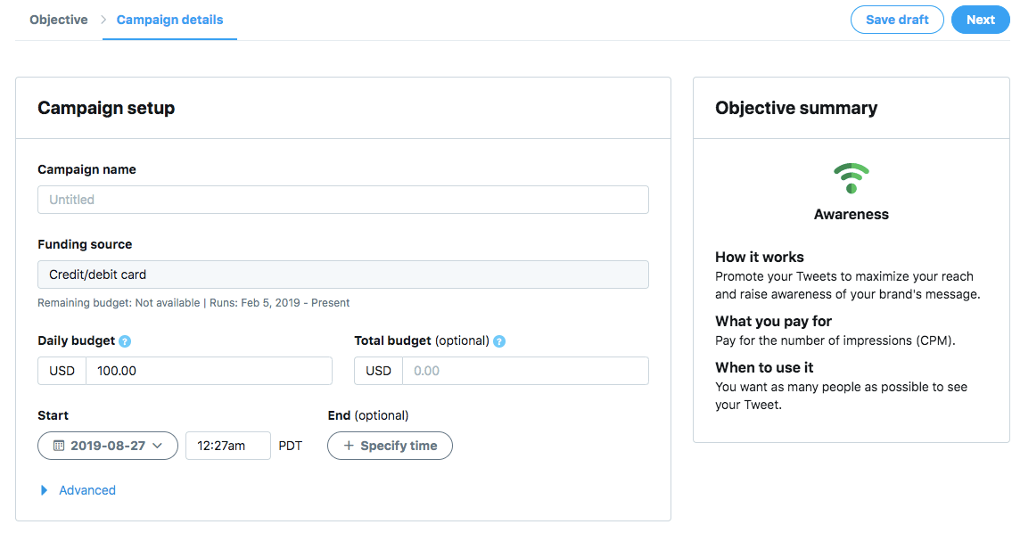
Task: Select the Credit/debit card funding source field
Action: [x=343, y=274]
